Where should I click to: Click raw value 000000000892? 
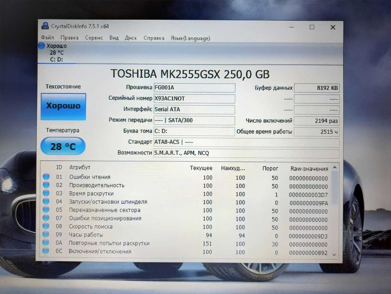point(308,253)
